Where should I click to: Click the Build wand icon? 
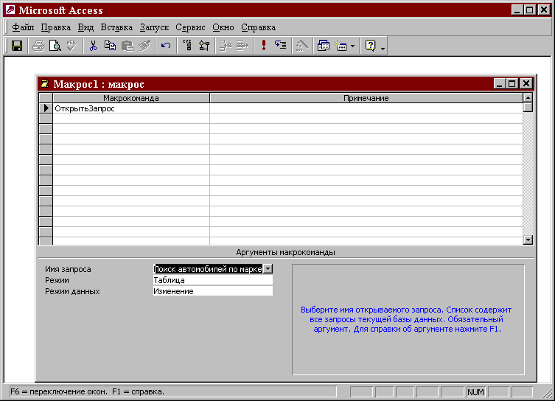(302, 46)
